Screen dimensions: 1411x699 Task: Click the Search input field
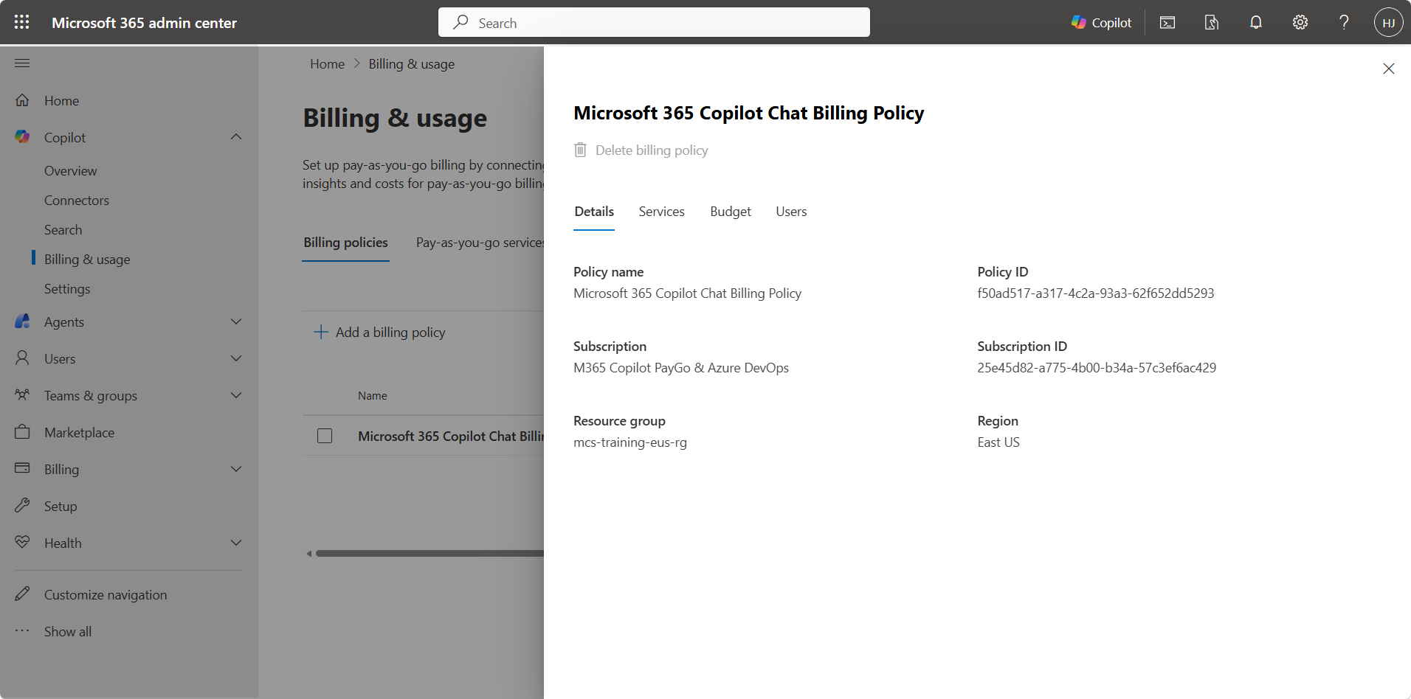[x=654, y=23]
